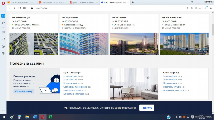
Task: Open Квартиры-студии under Снять квартиру
Action: click(x=172, y=87)
